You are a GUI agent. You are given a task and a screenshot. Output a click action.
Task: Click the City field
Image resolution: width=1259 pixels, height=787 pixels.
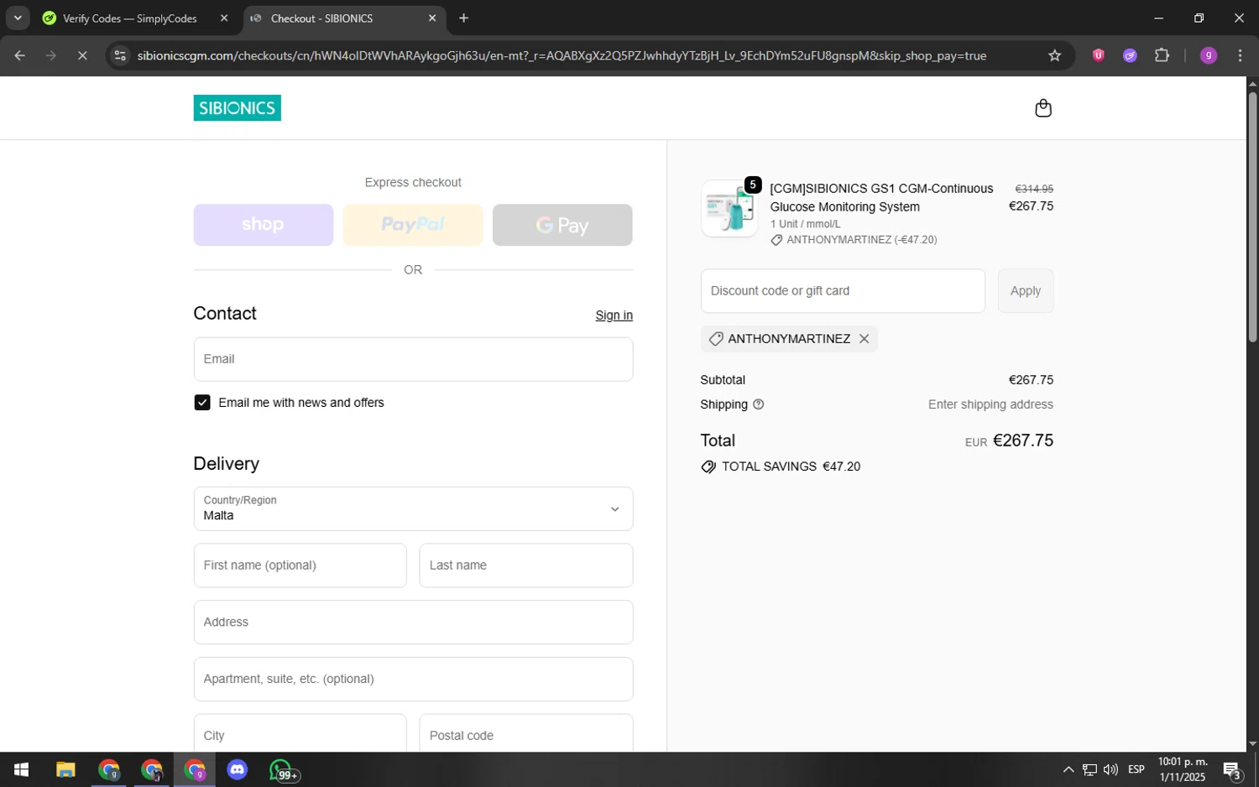[x=300, y=733]
